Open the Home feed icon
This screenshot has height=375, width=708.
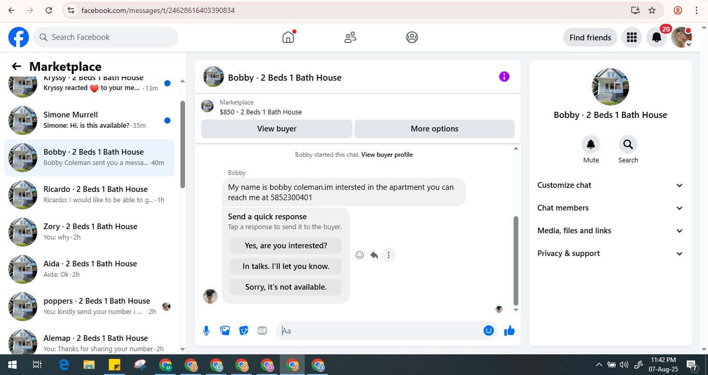point(288,37)
